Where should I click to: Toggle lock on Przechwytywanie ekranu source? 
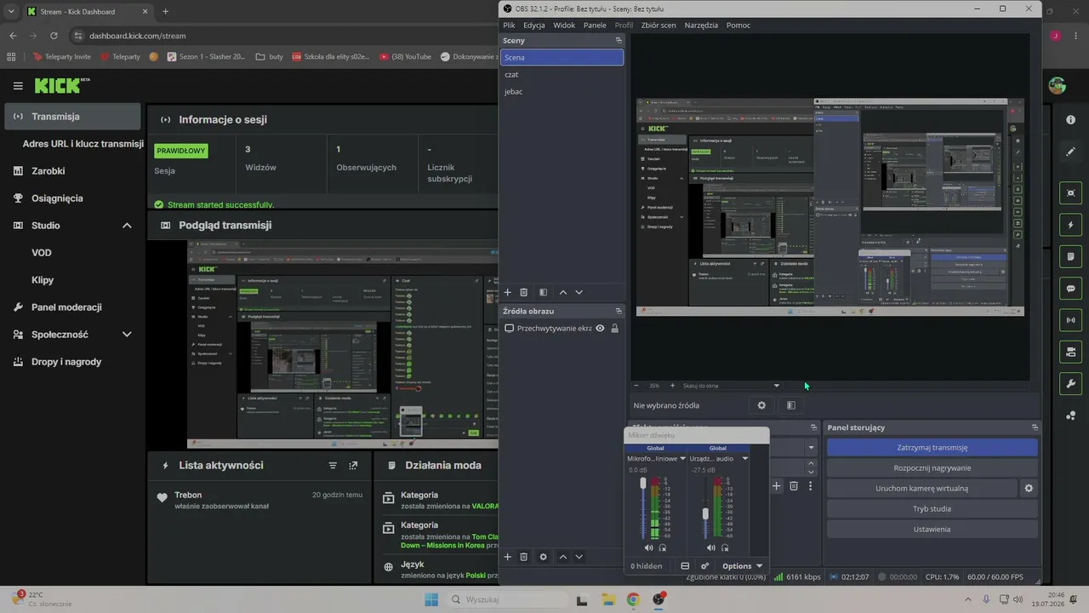pyautogui.click(x=614, y=329)
